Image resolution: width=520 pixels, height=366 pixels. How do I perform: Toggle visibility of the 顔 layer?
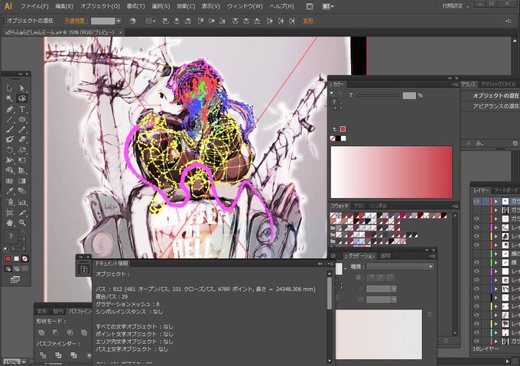pyautogui.click(x=476, y=262)
